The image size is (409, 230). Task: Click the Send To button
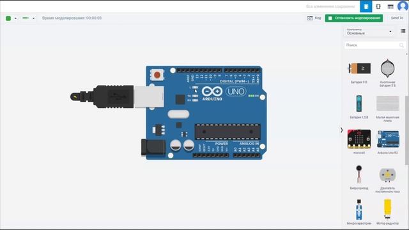click(x=397, y=18)
